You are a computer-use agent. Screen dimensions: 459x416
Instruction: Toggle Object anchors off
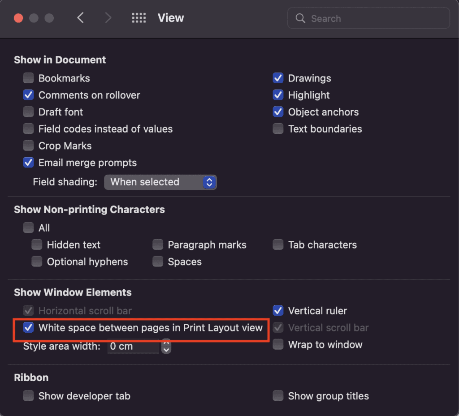[x=278, y=112]
